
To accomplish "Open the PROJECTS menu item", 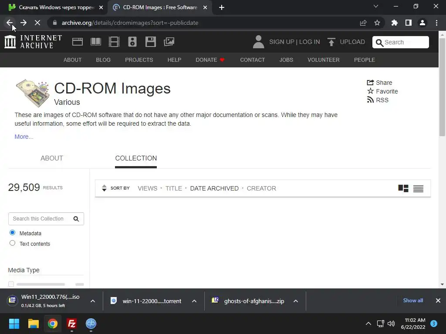I will pos(139,60).
